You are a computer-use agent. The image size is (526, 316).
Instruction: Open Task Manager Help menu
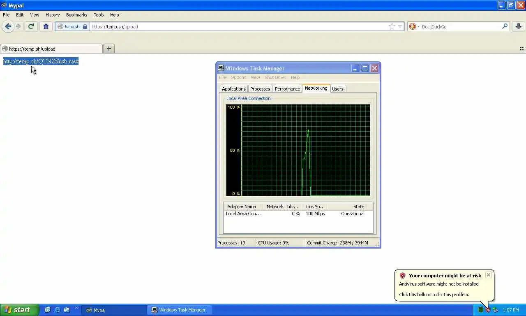pyautogui.click(x=295, y=77)
